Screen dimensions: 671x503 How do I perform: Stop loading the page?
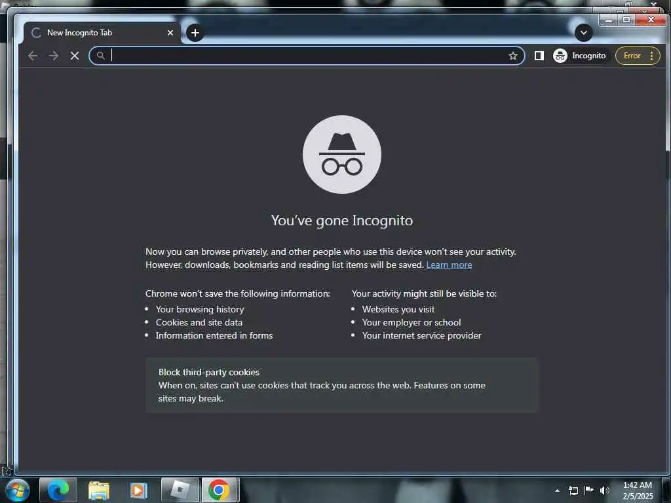point(75,56)
